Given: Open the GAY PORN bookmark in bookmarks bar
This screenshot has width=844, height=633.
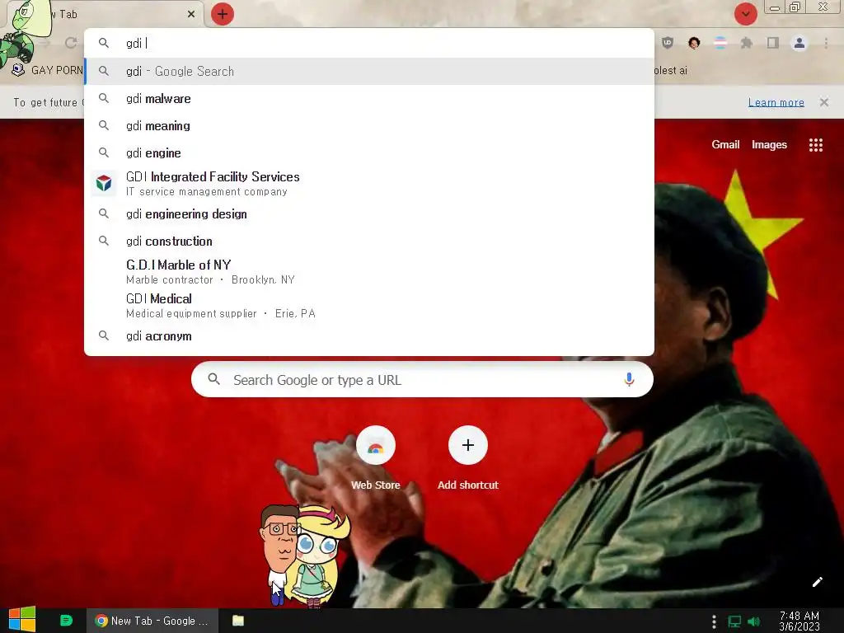Looking at the screenshot, I should pyautogui.click(x=49, y=71).
